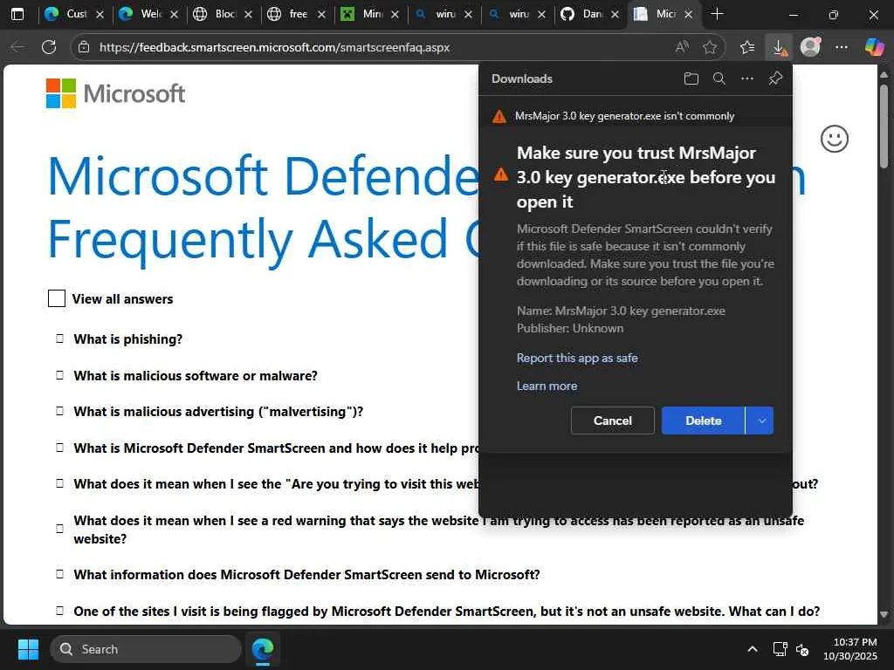Viewport: 894px width, 670px height.
Task: Click the muted volume tray icon
Action: point(802,649)
